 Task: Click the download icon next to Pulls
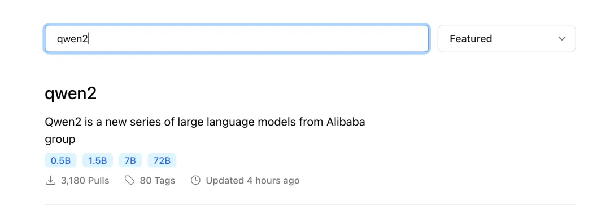pos(50,181)
